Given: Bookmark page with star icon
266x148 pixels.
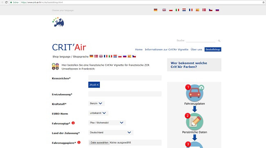Looking at the screenshot, I should (x=264, y=2).
